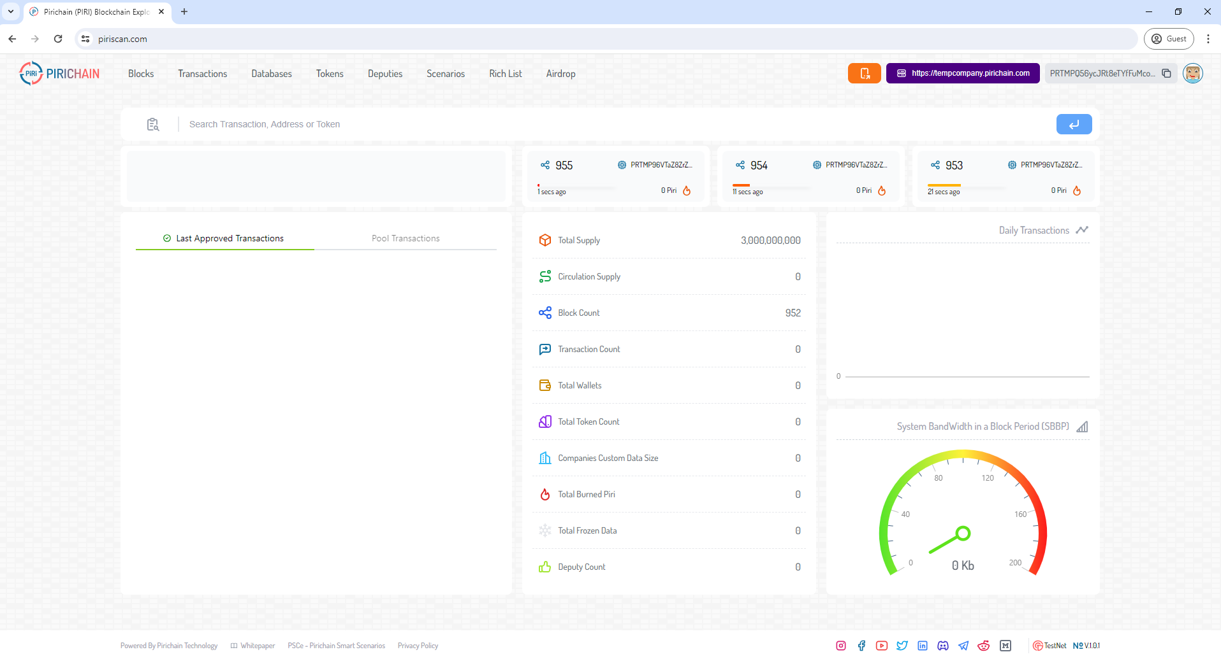Open the Deputies menu item

(x=385, y=74)
